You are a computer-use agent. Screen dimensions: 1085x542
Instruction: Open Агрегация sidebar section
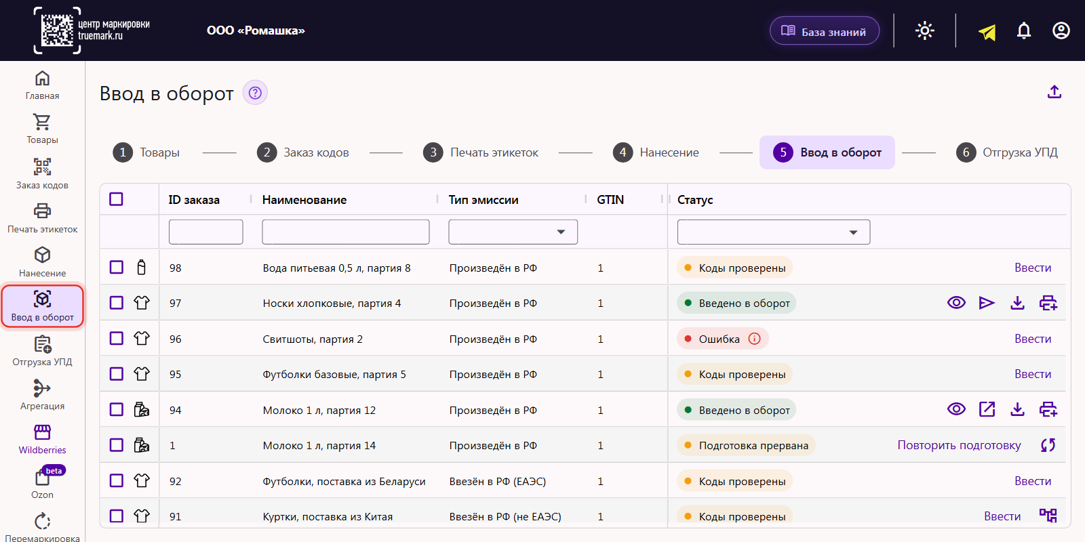tap(42, 395)
